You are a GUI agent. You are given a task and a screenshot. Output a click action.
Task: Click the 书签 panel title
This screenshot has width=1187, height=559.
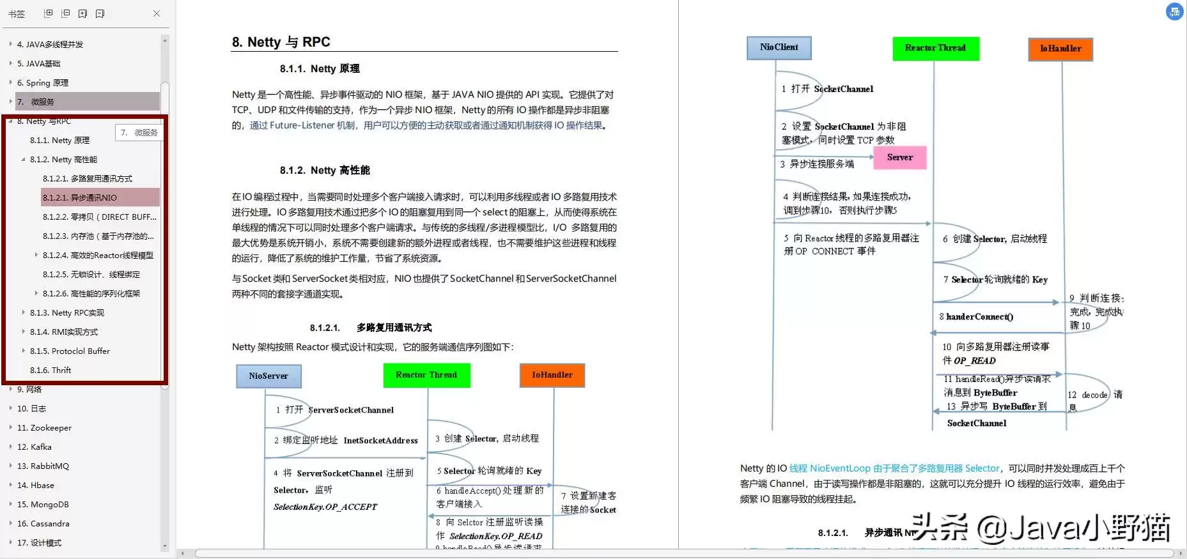coord(17,13)
